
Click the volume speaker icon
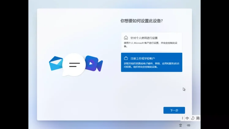[189, 125]
